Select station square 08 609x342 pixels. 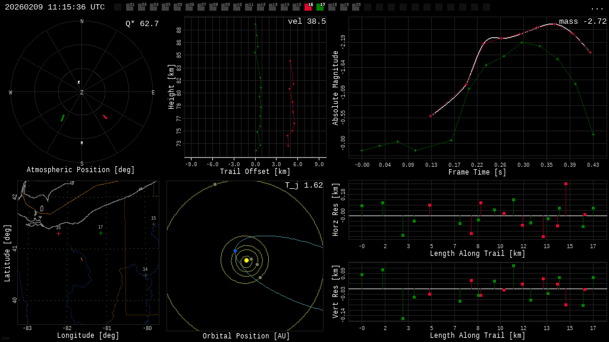coord(213,7)
